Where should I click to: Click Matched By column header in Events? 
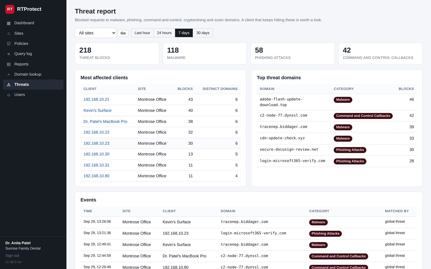click(397, 211)
